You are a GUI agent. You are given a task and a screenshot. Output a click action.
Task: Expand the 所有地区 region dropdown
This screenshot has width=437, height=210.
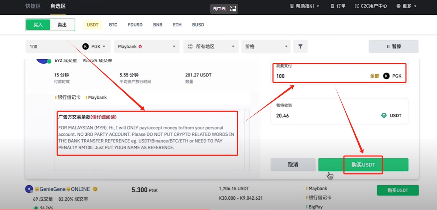[x=211, y=47]
